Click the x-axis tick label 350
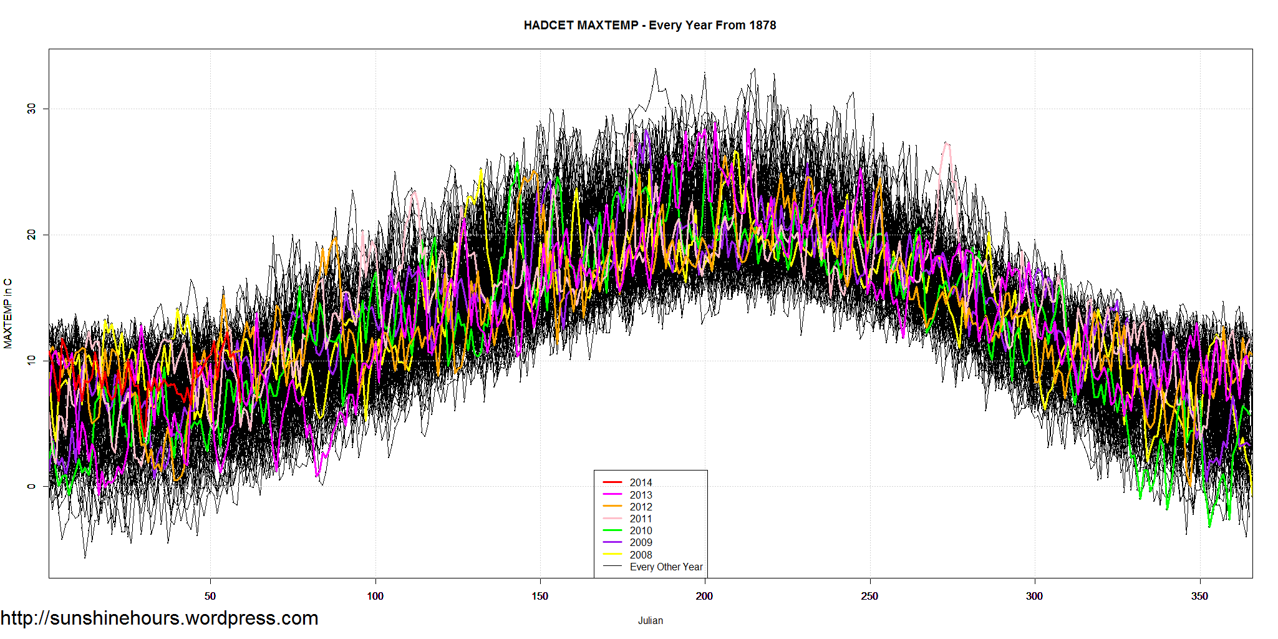The height and width of the screenshot is (639, 1278). [1199, 596]
